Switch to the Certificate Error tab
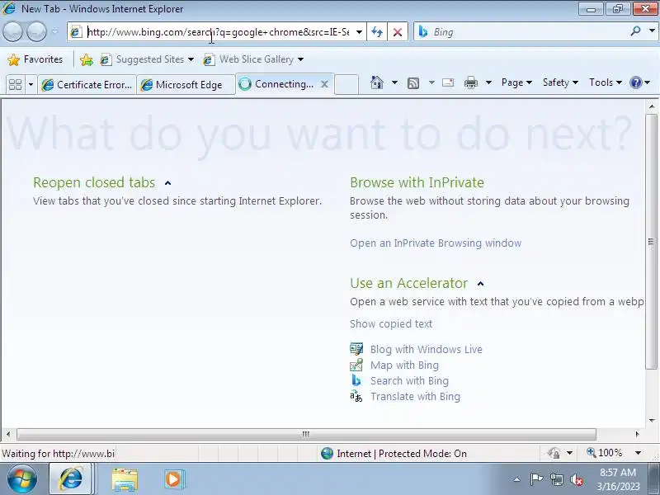The height and width of the screenshot is (495, 660). 87,85
